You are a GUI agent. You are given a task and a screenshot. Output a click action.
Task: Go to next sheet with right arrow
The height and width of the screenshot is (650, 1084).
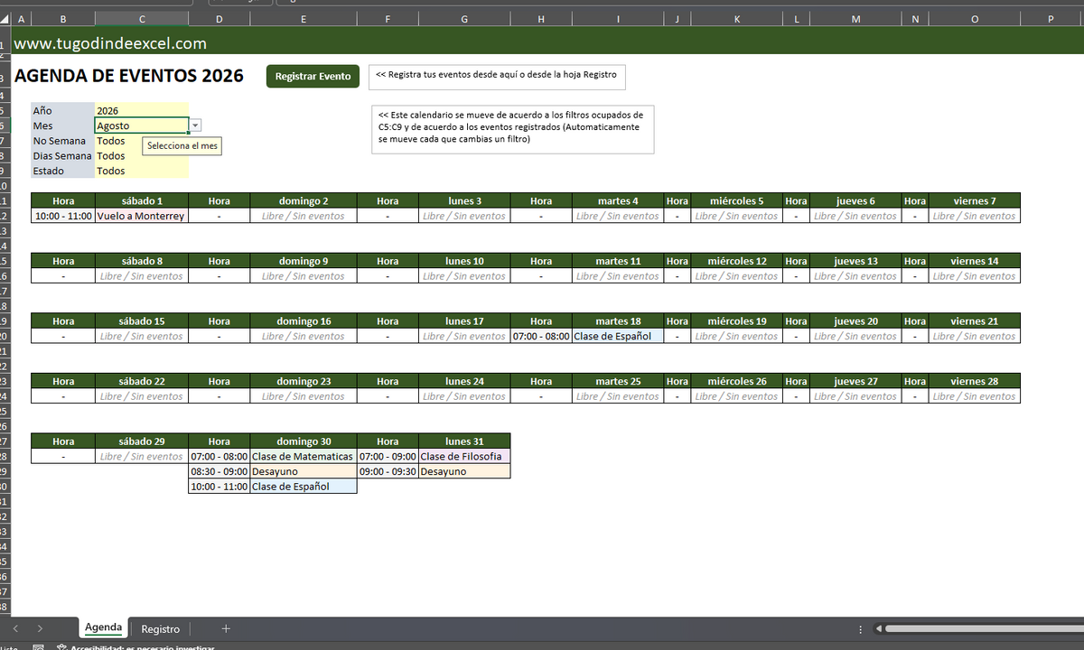coord(40,629)
